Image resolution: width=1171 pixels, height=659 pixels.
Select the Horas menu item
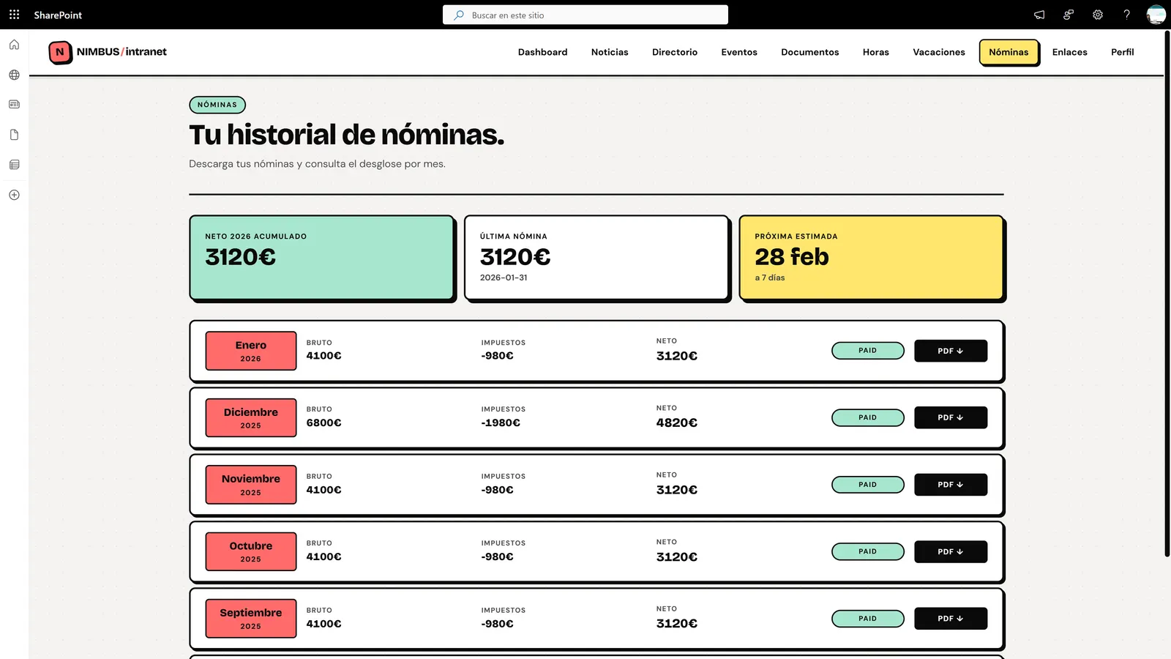coord(876,52)
